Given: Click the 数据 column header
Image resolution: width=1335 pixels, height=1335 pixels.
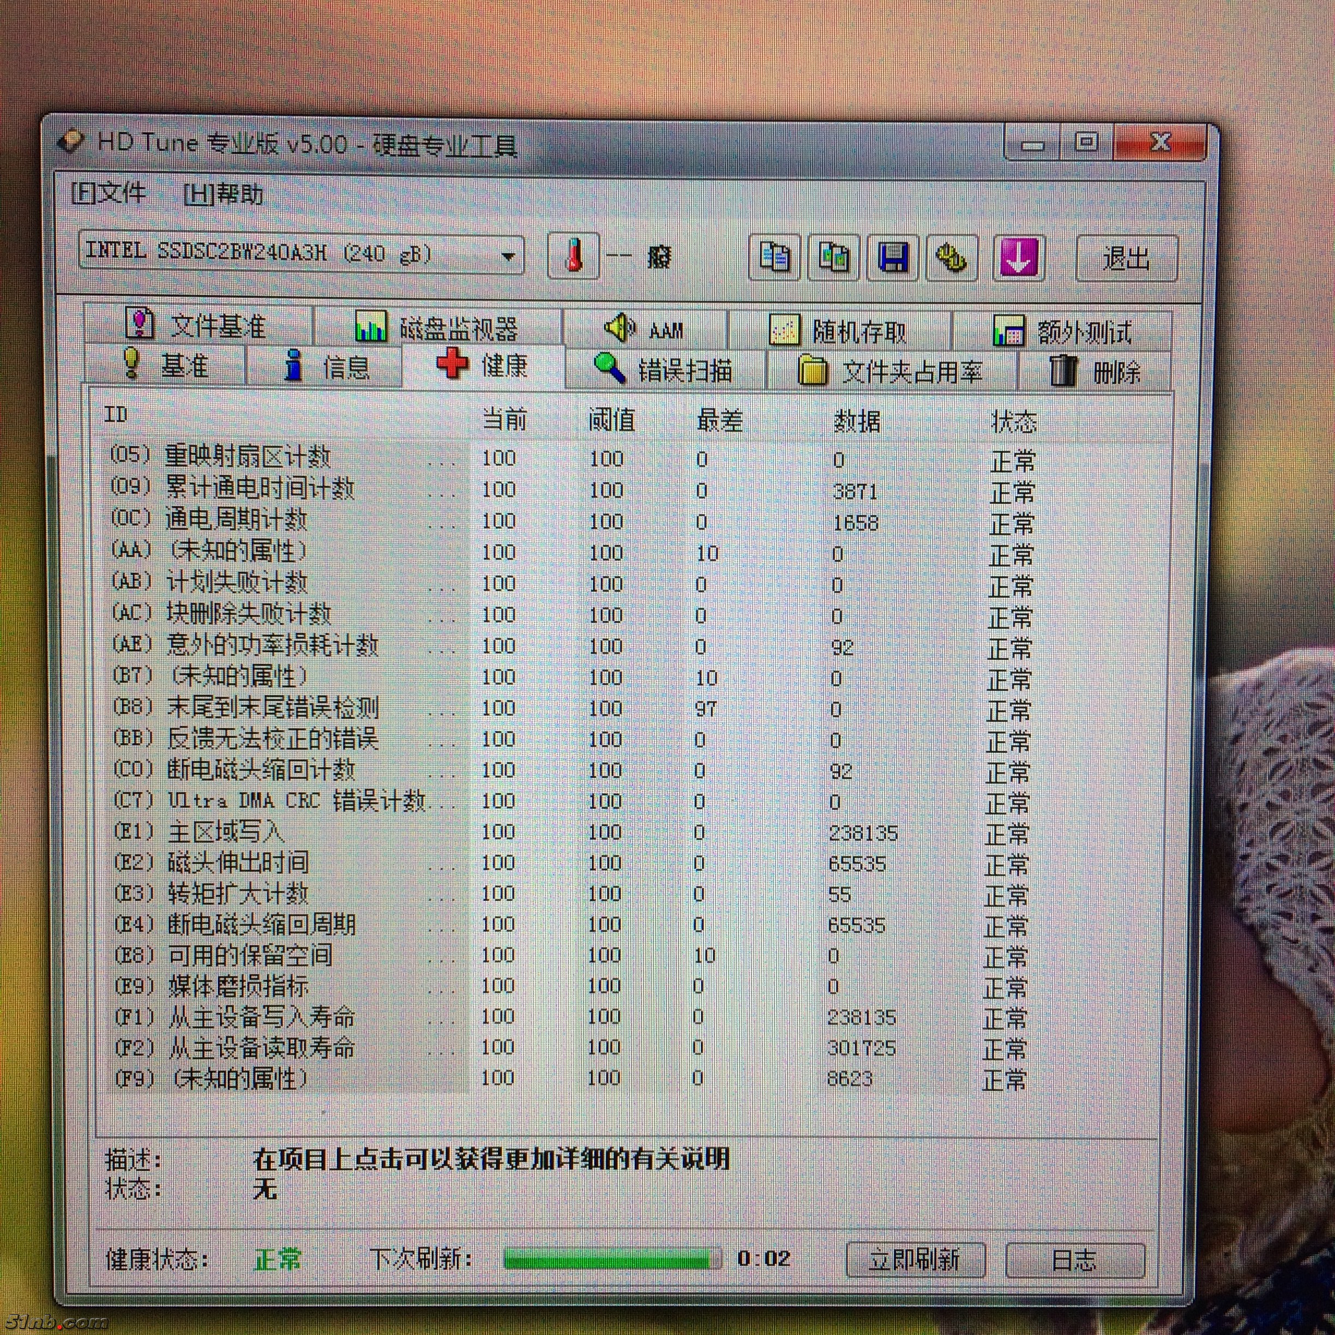Looking at the screenshot, I should click(857, 421).
